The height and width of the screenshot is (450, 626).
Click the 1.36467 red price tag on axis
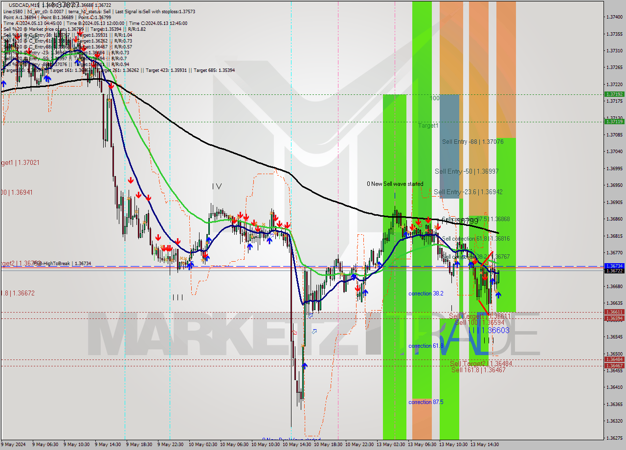pyautogui.click(x=614, y=366)
